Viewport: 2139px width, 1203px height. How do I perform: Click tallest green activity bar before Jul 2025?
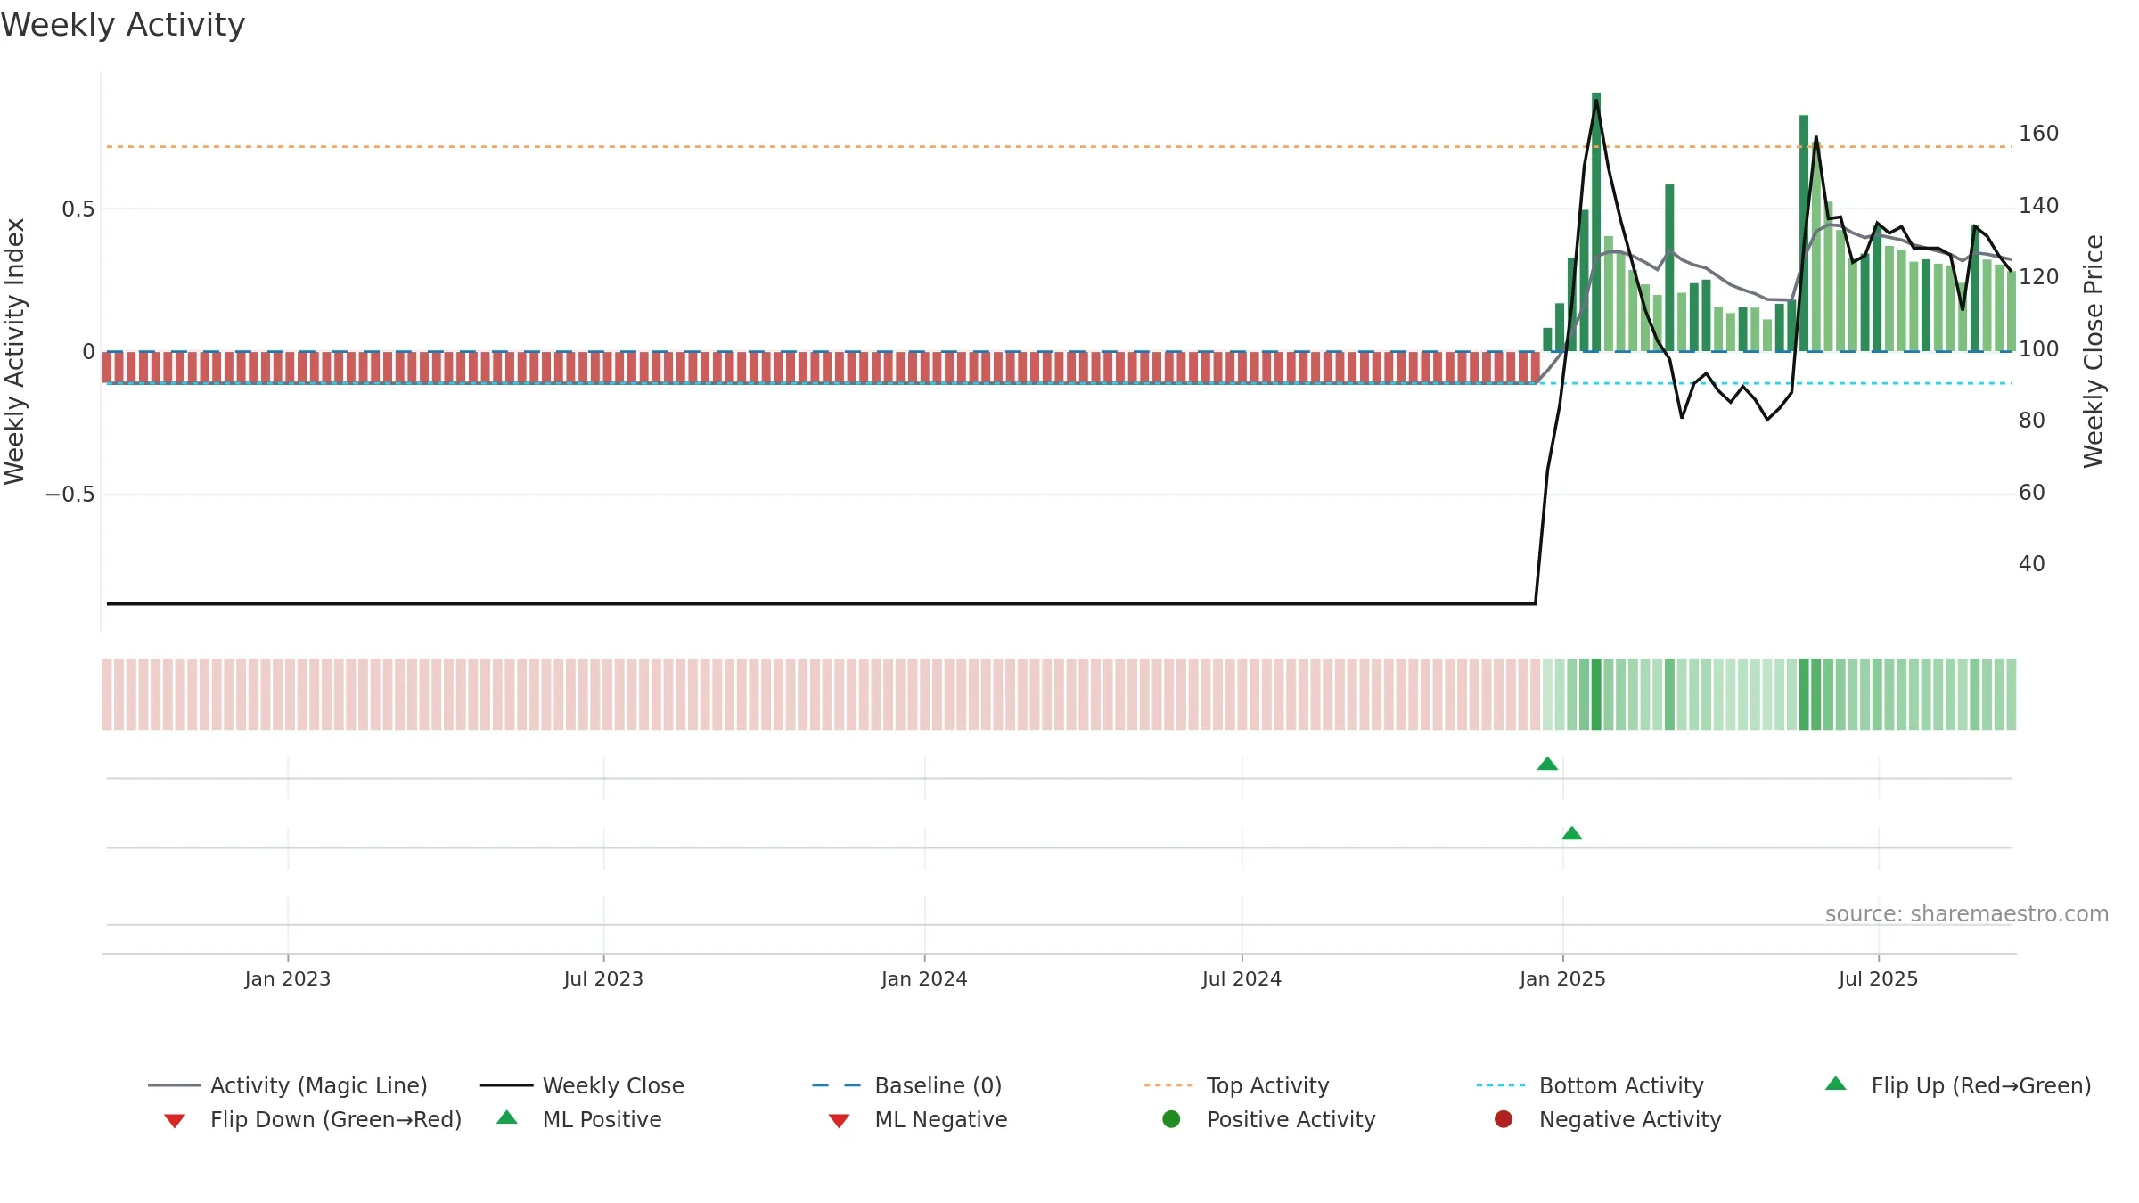1804,233
